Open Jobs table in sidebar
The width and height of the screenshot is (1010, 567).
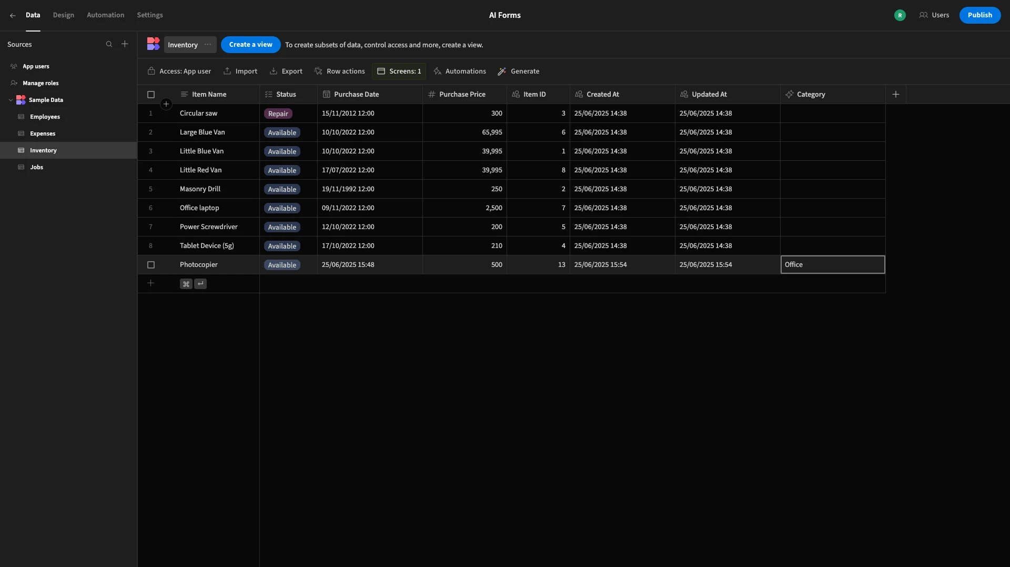(x=68, y=167)
